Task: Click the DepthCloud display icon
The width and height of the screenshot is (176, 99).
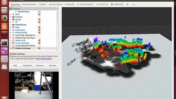Action: point(13,25)
